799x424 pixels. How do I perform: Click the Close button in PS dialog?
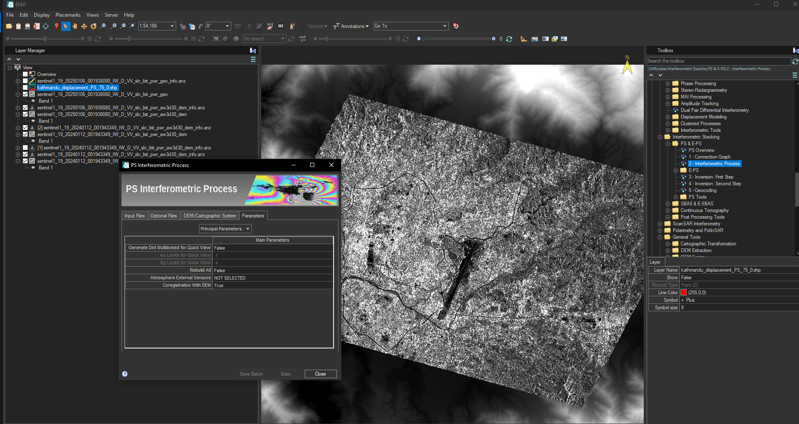(320, 374)
